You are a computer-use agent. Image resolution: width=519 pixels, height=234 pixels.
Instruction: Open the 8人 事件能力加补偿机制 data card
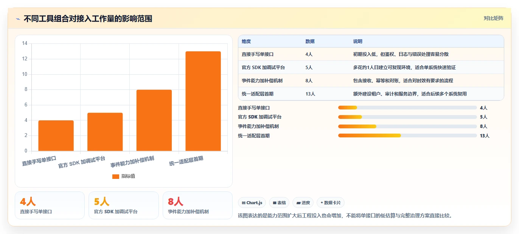point(197,205)
